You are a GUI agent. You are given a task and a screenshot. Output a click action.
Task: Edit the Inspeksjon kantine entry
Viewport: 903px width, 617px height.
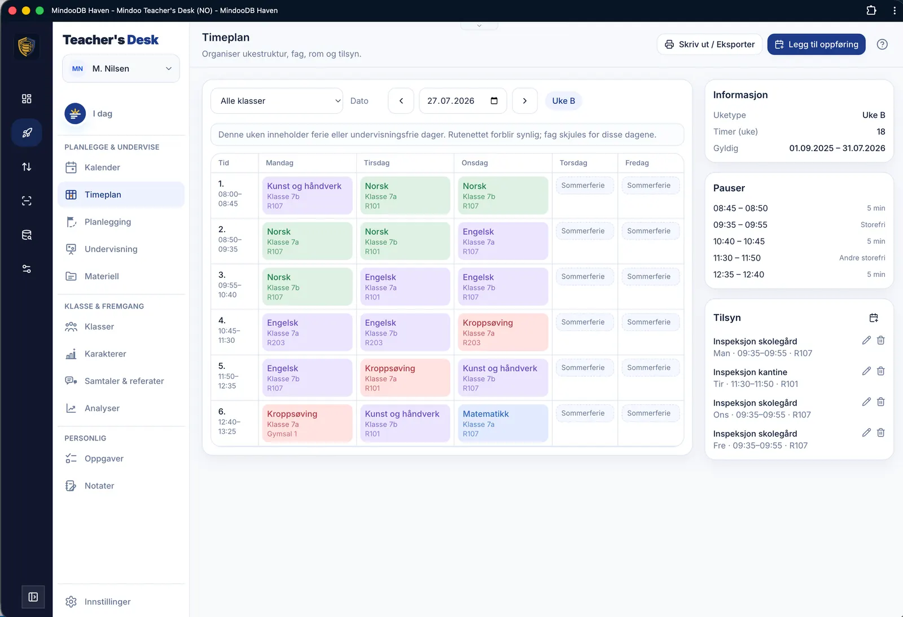click(x=866, y=371)
